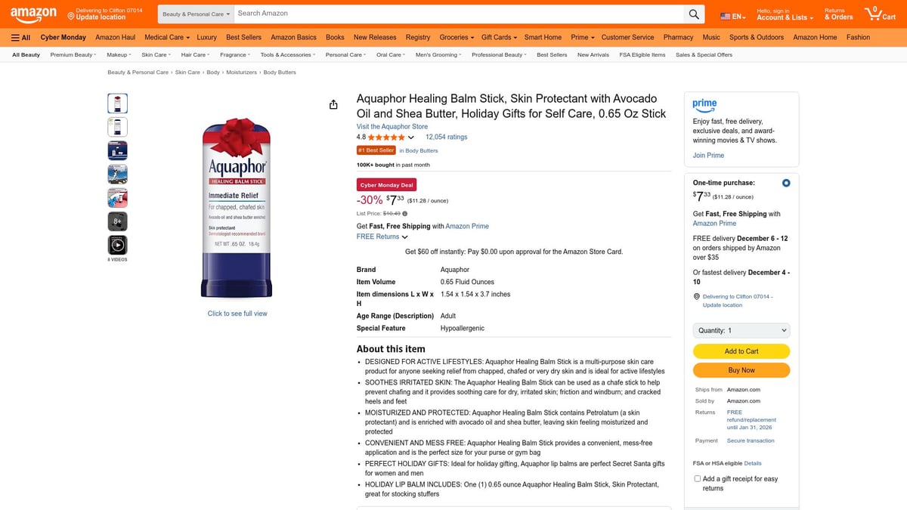This screenshot has width=907, height=510.
Task: Select Books from the navigation bar
Action: 335,37
